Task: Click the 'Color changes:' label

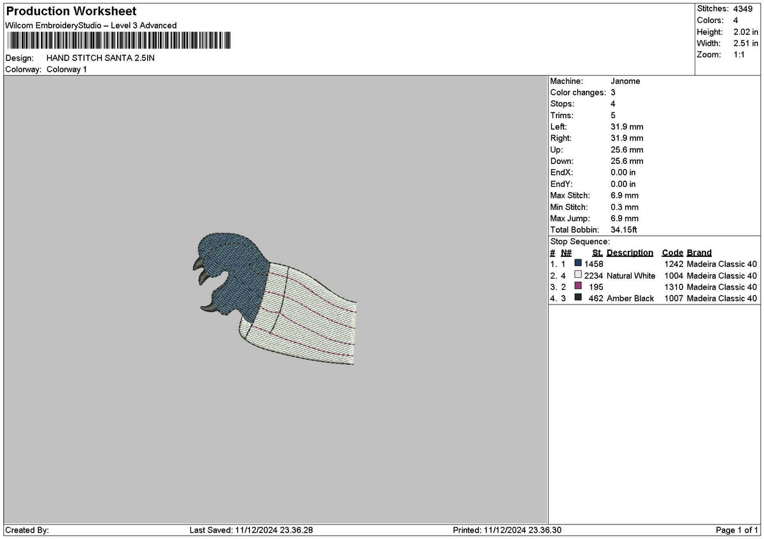Action: coord(577,93)
